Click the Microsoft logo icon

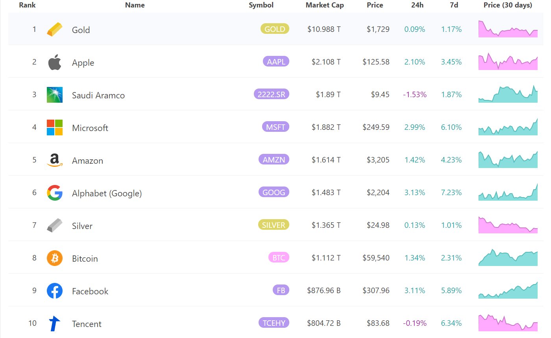[55, 127]
